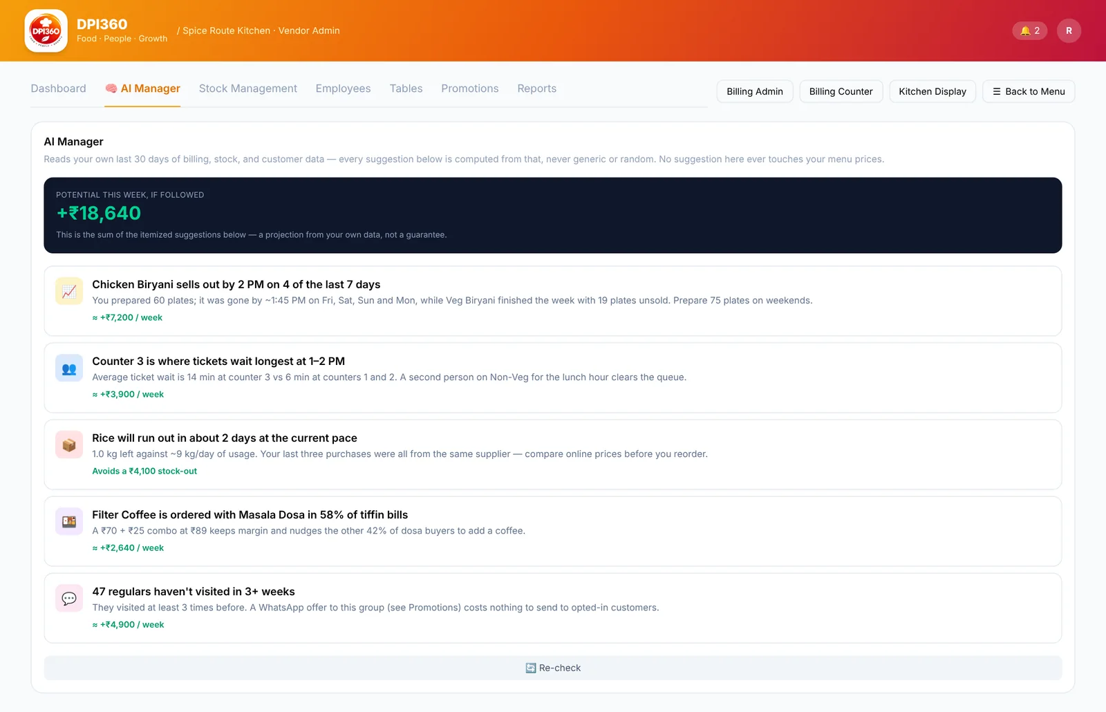1106x712 pixels.
Task: Click the chart icon beside Chicken Biryani suggestion
Action: tap(69, 292)
